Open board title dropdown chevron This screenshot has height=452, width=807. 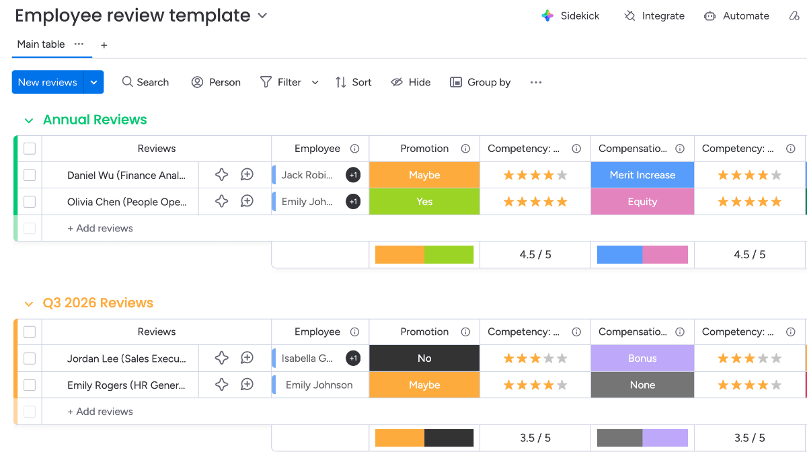tap(262, 15)
